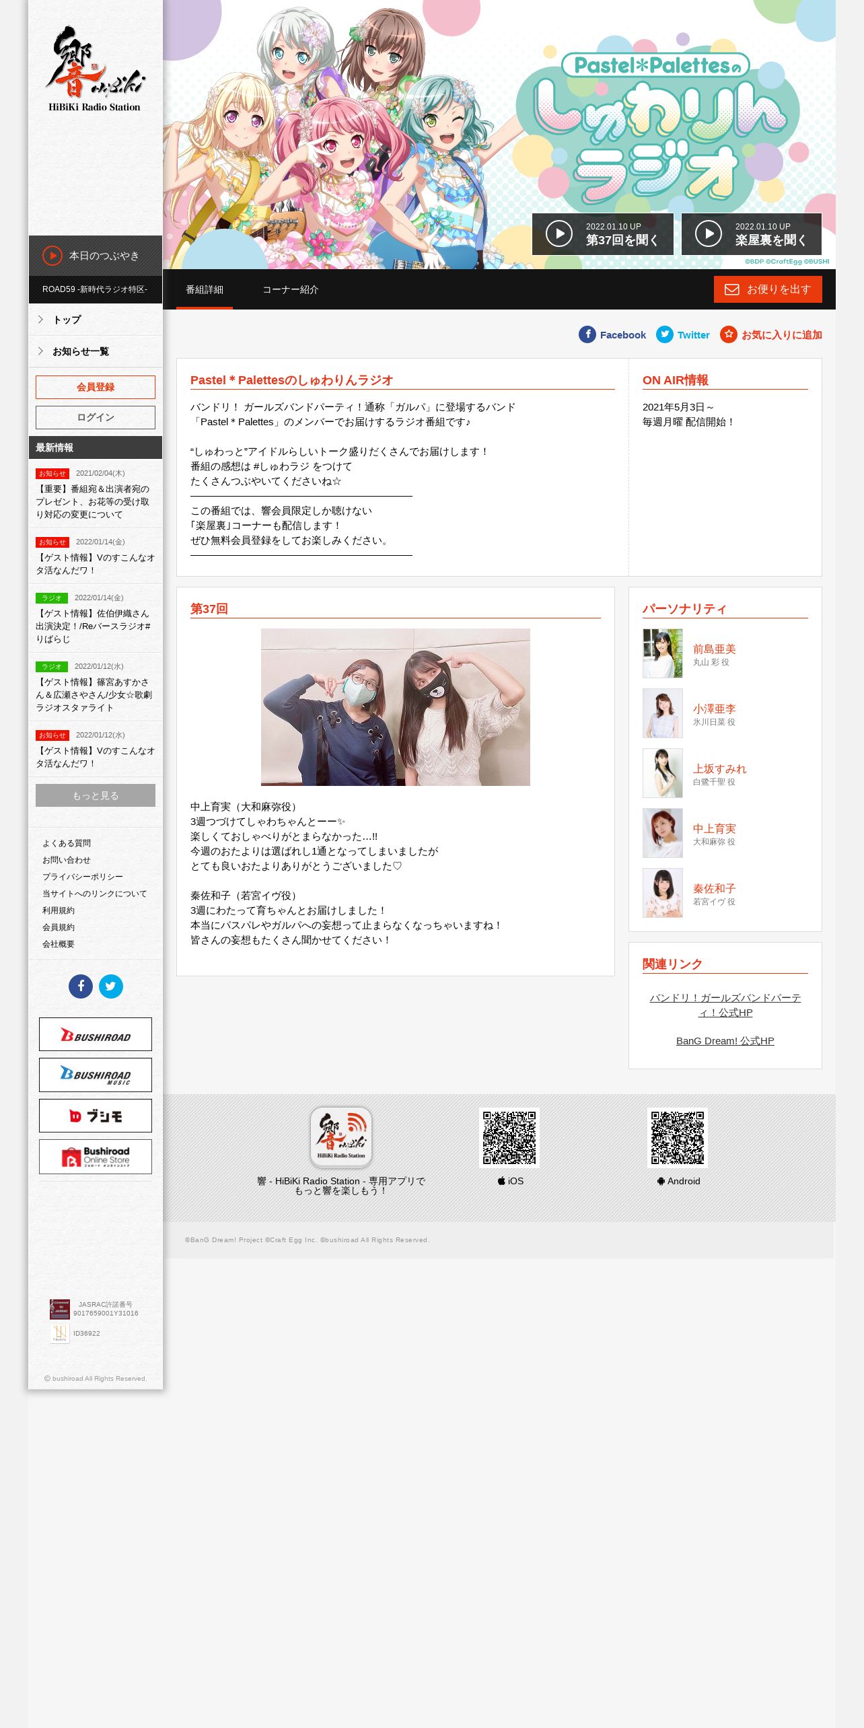This screenshot has height=1728, width=864.
Task: Click the HiBiKi Radio Station logo
Action: tap(95, 69)
